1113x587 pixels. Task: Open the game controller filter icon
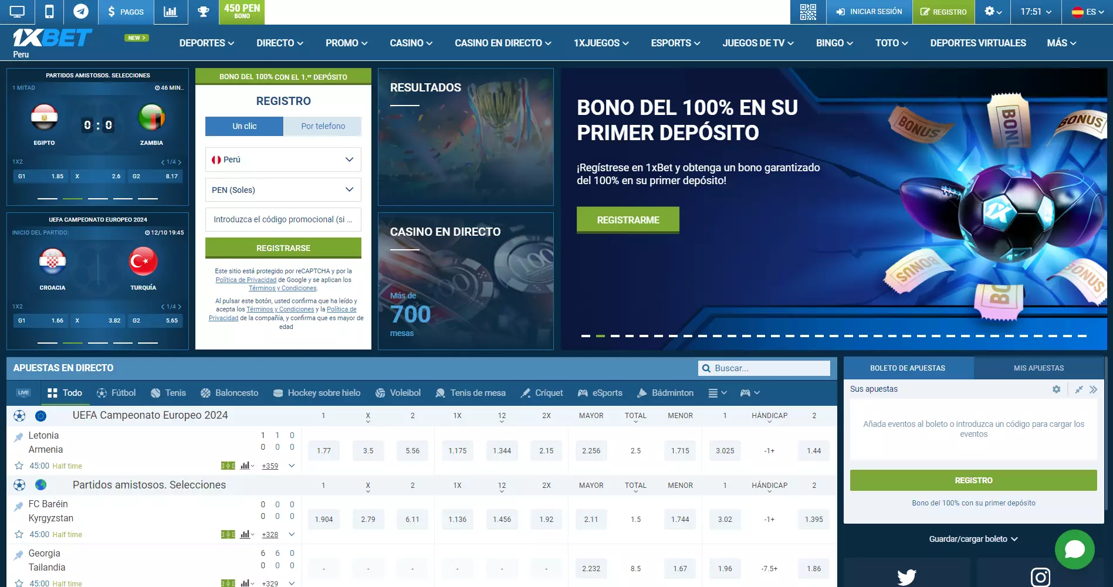click(750, 393)
